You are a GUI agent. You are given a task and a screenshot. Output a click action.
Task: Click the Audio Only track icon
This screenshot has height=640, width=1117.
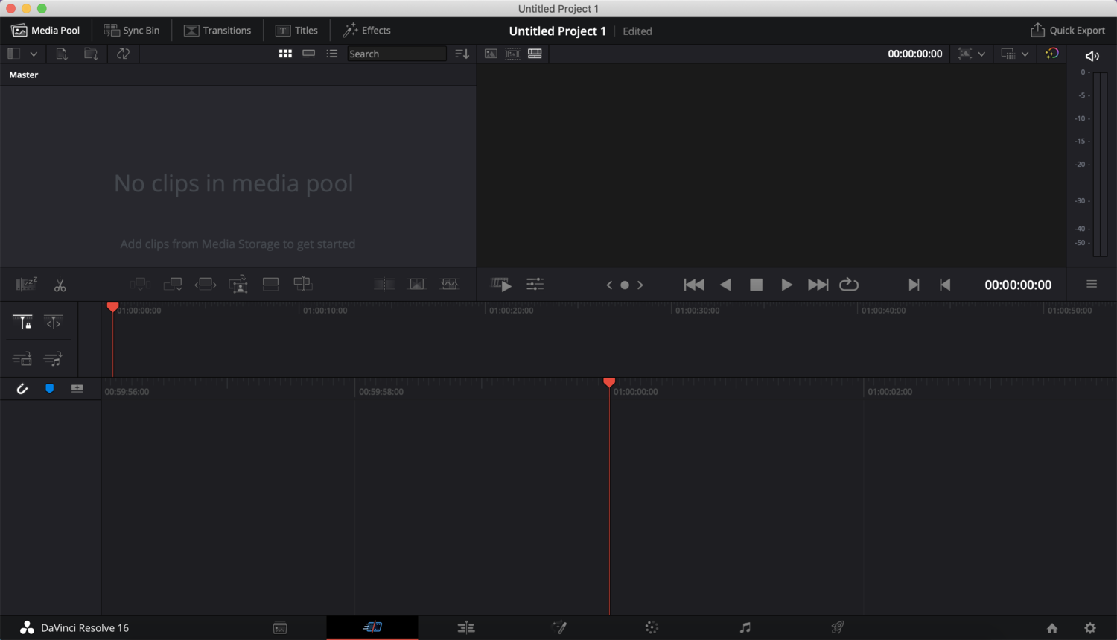[52, 359]
